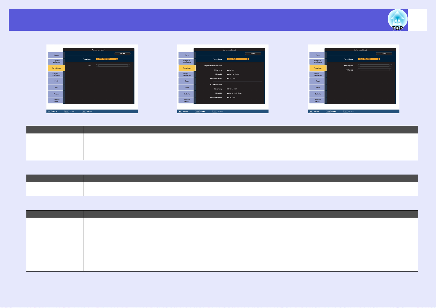436x308 pixels.
Task: Click the 'Digitaalinen sertifikaatti' heading
Action: [213, 66]
